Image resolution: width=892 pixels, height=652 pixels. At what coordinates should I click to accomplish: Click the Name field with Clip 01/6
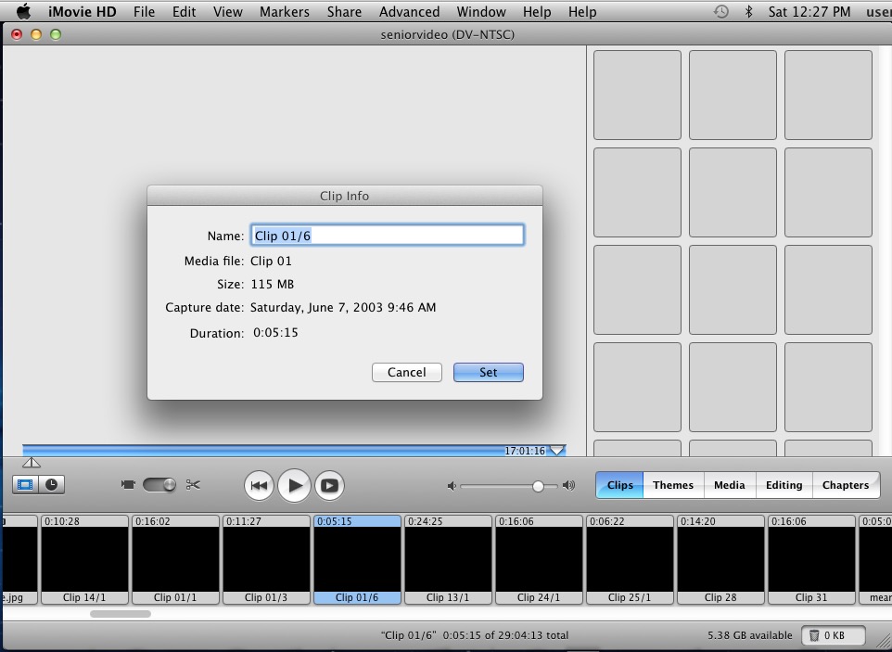pos(387,236)
